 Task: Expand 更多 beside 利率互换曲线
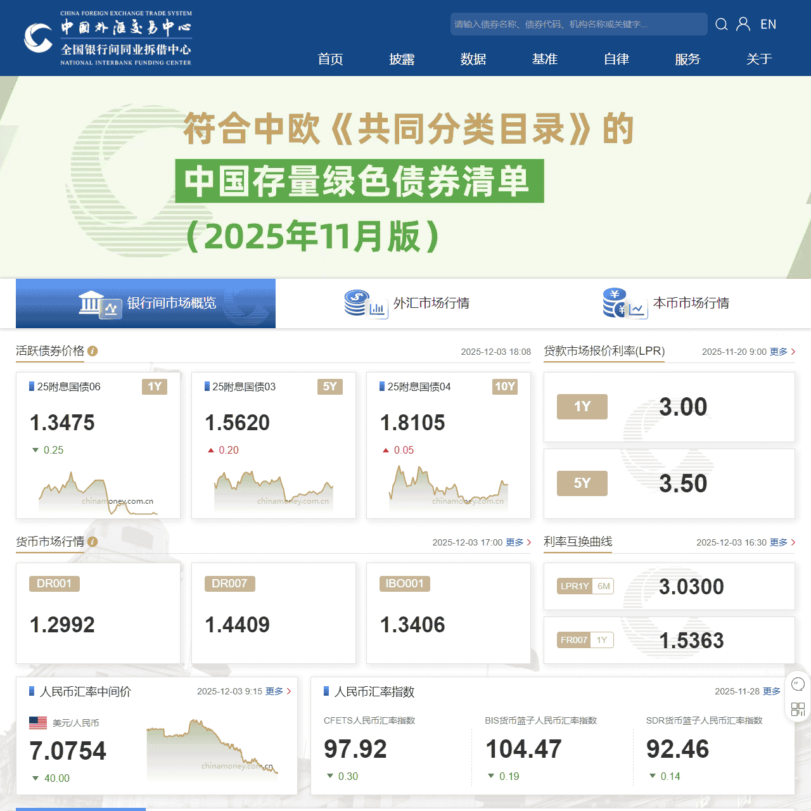click(780, 542)
